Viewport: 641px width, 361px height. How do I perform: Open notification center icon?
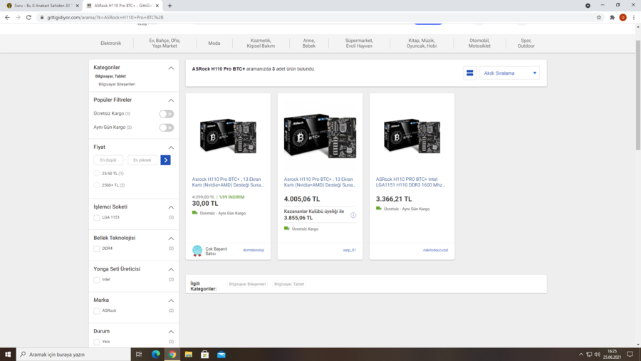(x=630, y=355)
